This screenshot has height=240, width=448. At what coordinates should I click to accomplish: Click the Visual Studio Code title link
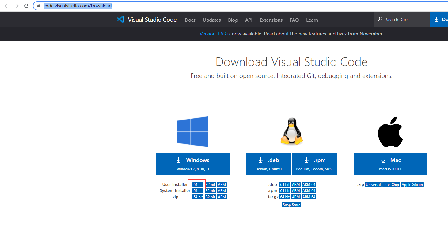(x=152, y=20)
